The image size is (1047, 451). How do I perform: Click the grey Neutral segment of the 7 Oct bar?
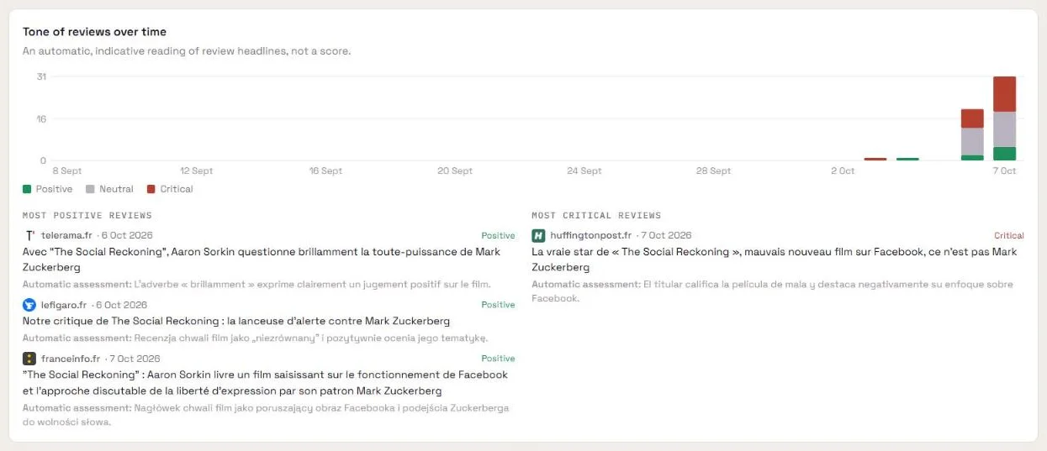pos(1004,129)
